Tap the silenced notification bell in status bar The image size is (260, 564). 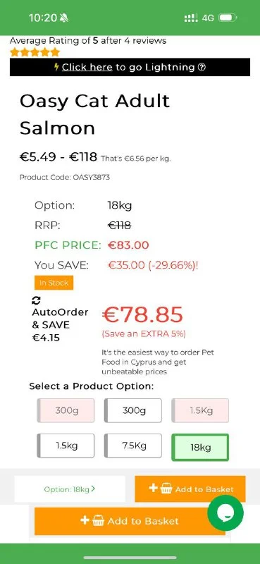[x=65, y=18]
